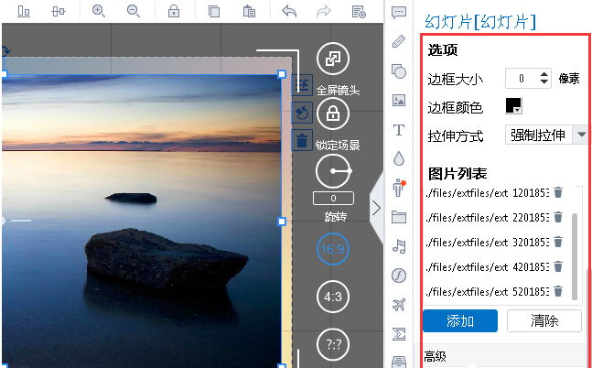
Task: Click the 清除 clear button
Action: (x=544, y=321)
